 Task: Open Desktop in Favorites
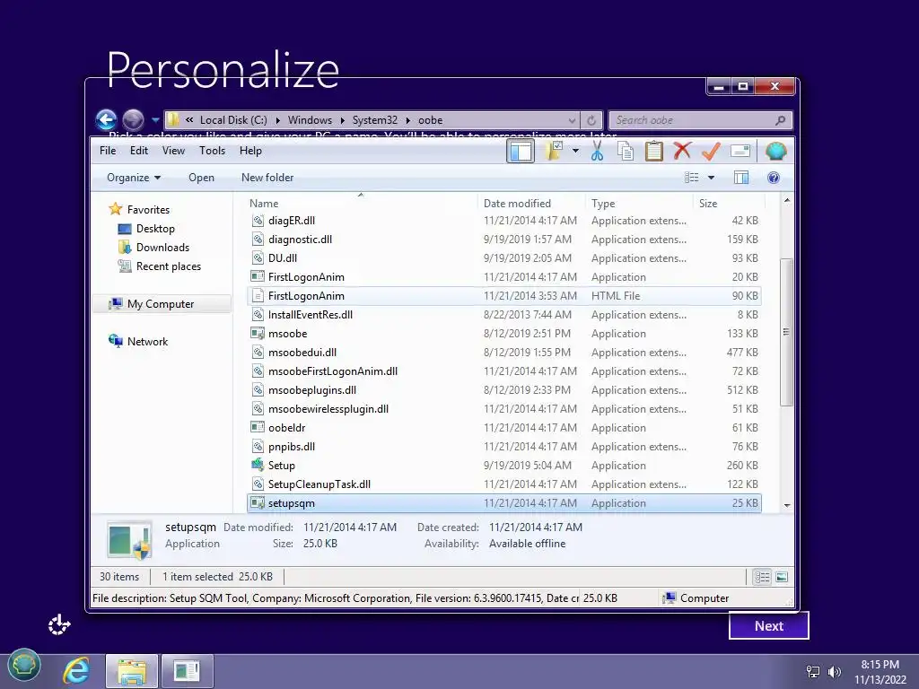[x=155, y=229]
